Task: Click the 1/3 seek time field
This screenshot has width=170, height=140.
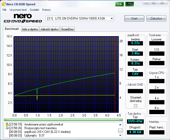Action: (x=157, y=54)
